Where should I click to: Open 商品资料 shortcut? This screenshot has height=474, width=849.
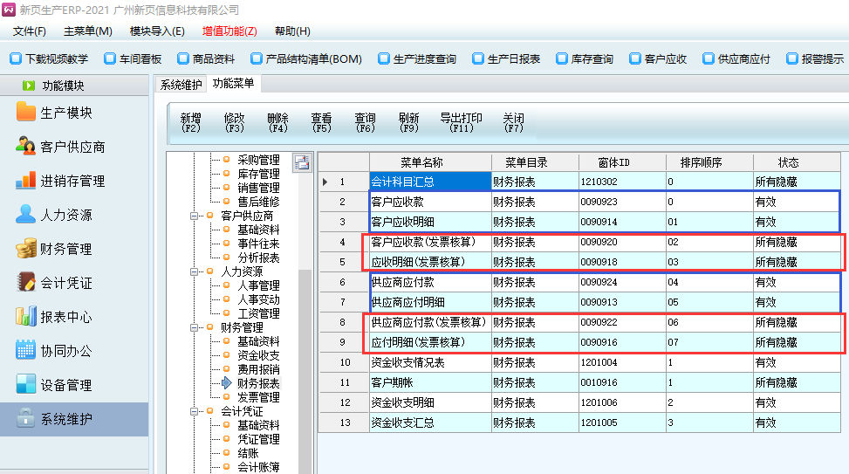(206, 58)
